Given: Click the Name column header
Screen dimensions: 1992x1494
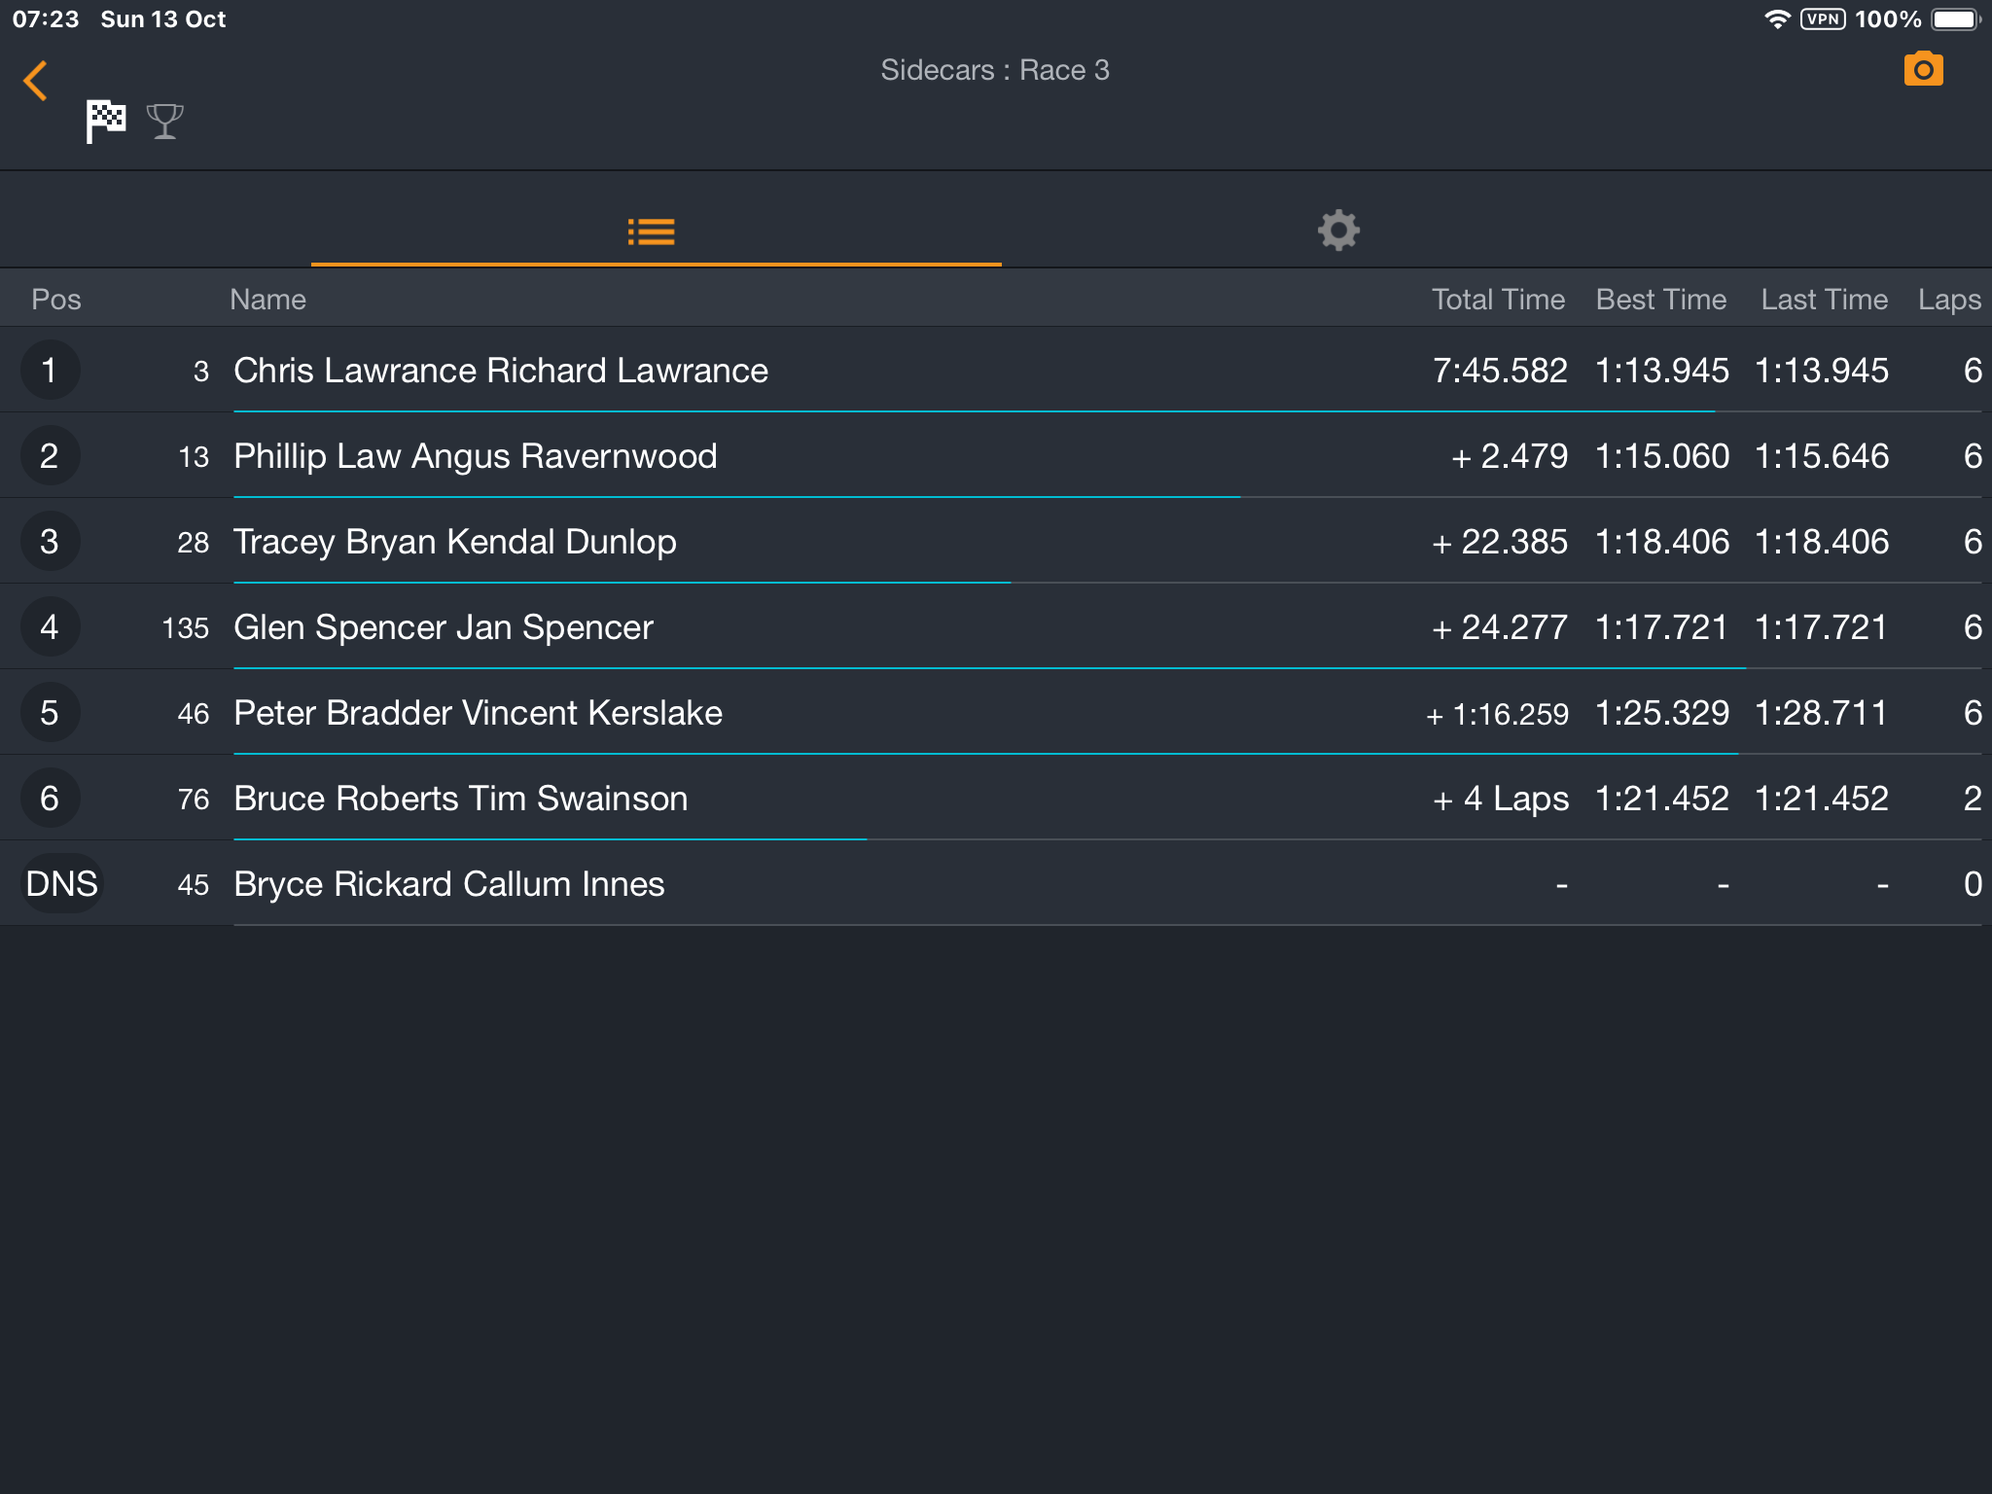Looking at the screenshot, I should (267, 300).
